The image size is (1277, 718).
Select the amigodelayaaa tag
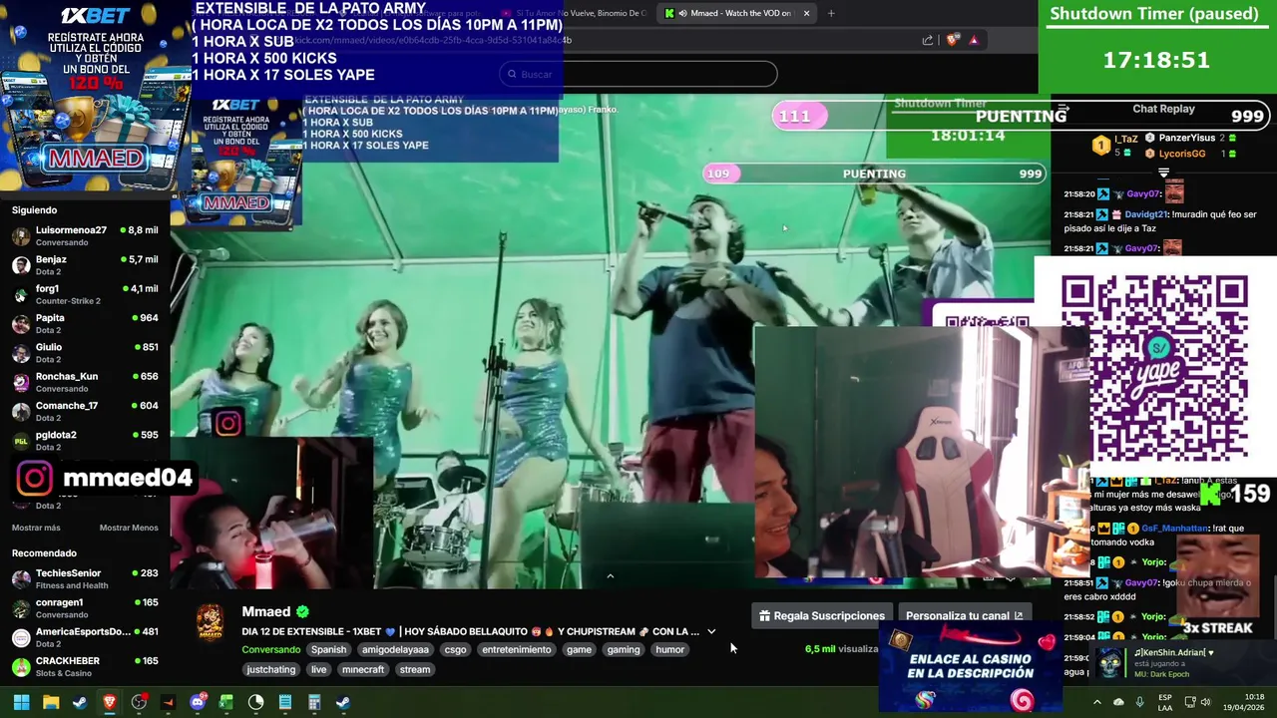[395, 649]
